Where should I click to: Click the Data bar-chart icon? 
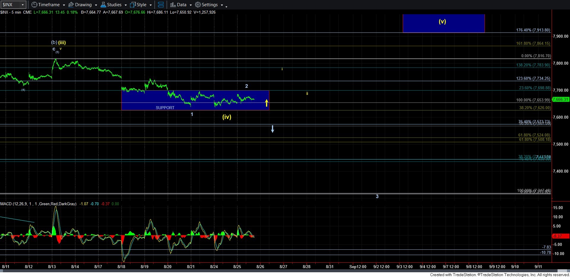pyautogui.click(x=173, y=5)
